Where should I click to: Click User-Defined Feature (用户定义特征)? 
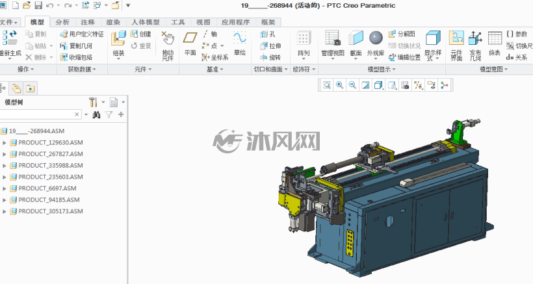tap(82, 34)
